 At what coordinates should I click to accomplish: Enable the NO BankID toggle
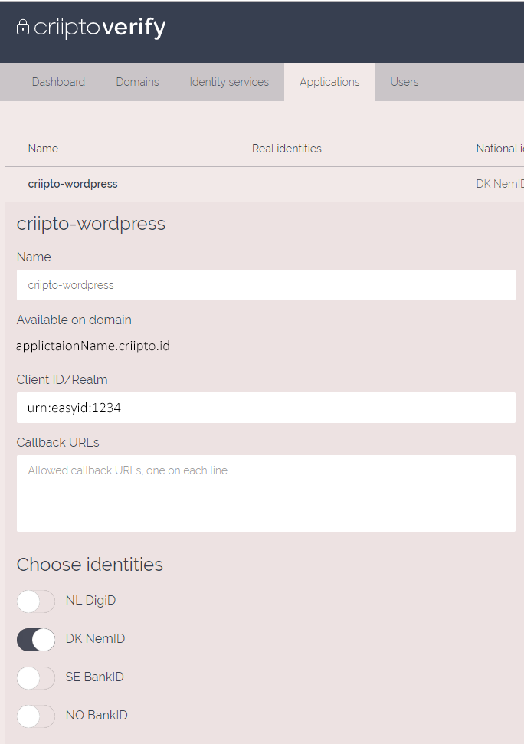pyautogui.click(x=36, y=716)
